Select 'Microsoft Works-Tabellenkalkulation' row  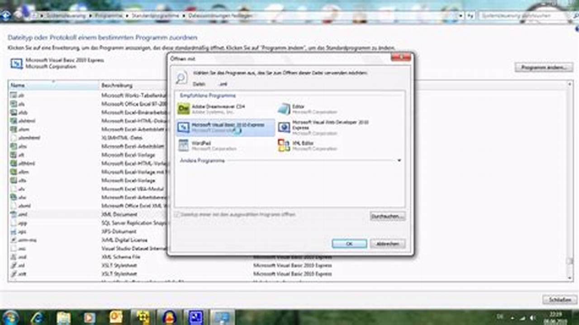(134, 95)
